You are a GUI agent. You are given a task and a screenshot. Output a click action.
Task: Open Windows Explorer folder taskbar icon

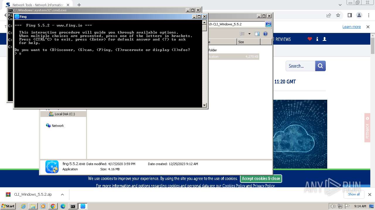coord(33,206)
